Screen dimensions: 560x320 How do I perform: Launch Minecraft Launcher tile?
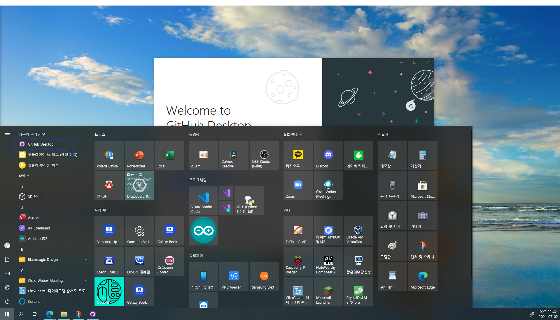328,291
